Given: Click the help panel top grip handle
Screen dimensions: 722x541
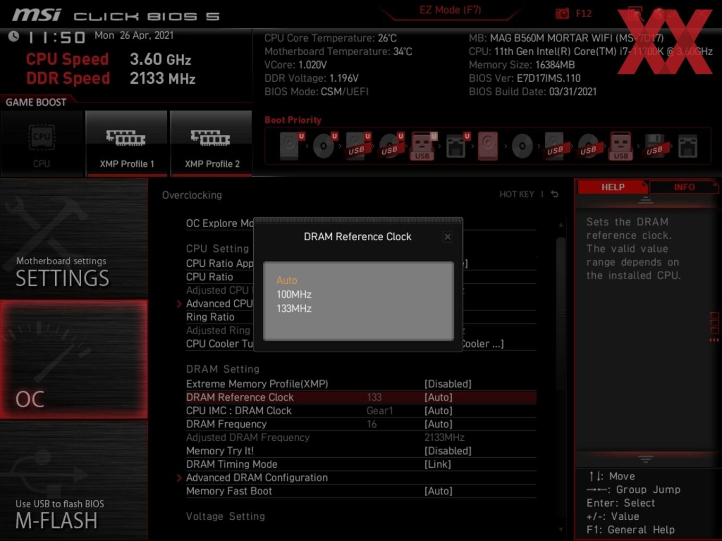Looking at the screenshot, I should (x=646, y=200).
